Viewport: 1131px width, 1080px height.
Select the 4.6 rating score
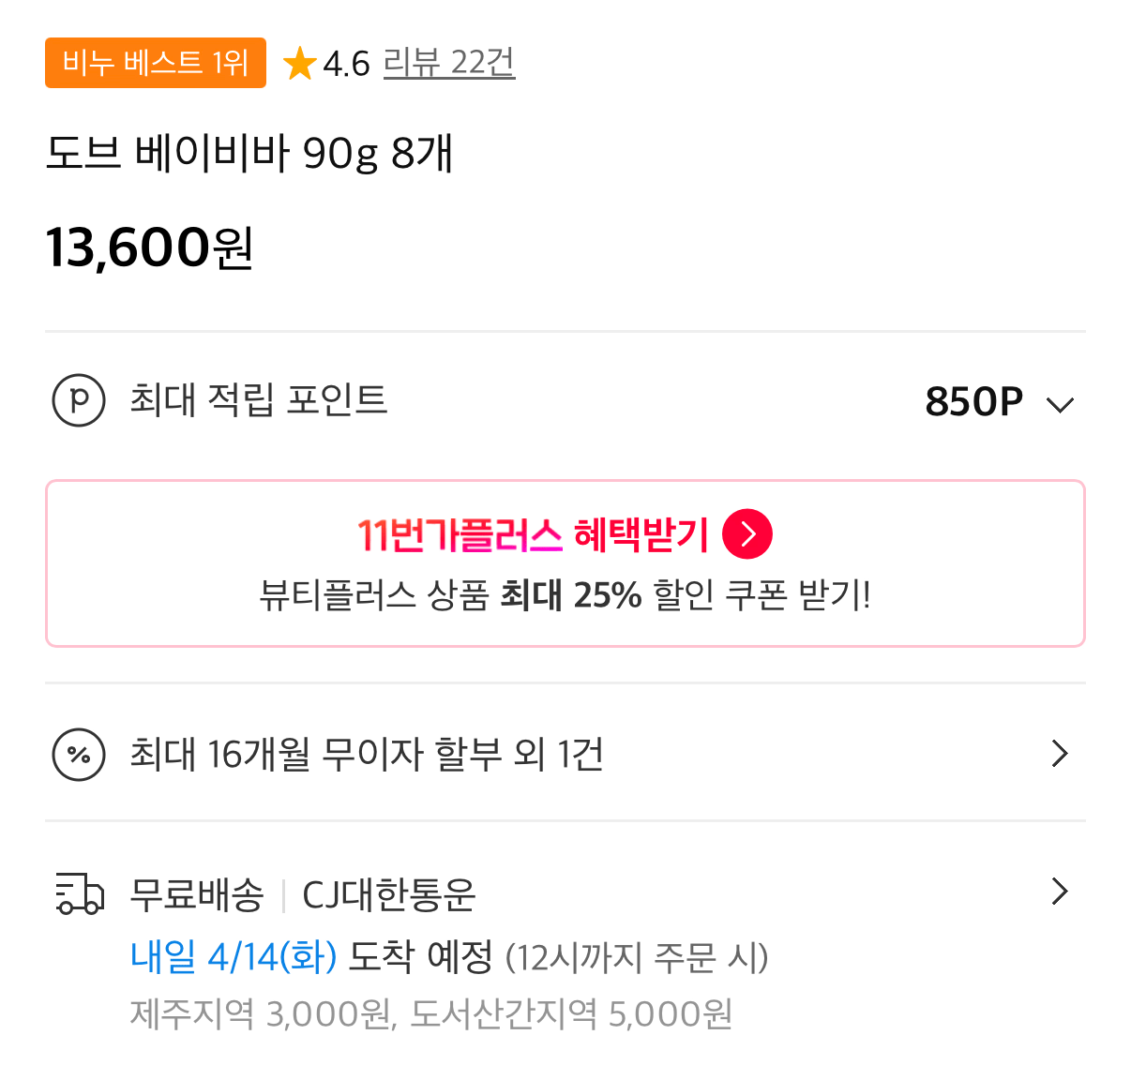coord(345,64)
